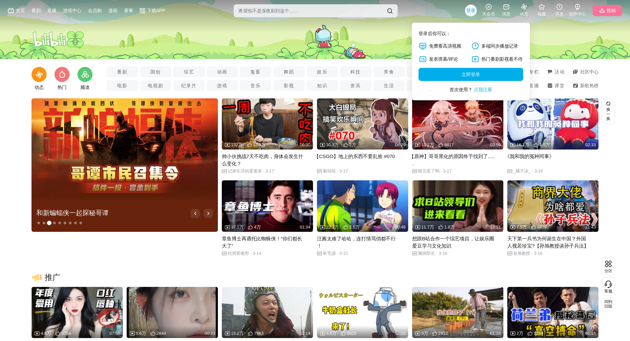The image size is (630, 341).
Task: Click the 投稿 upload button
Action: click(607, 10)
